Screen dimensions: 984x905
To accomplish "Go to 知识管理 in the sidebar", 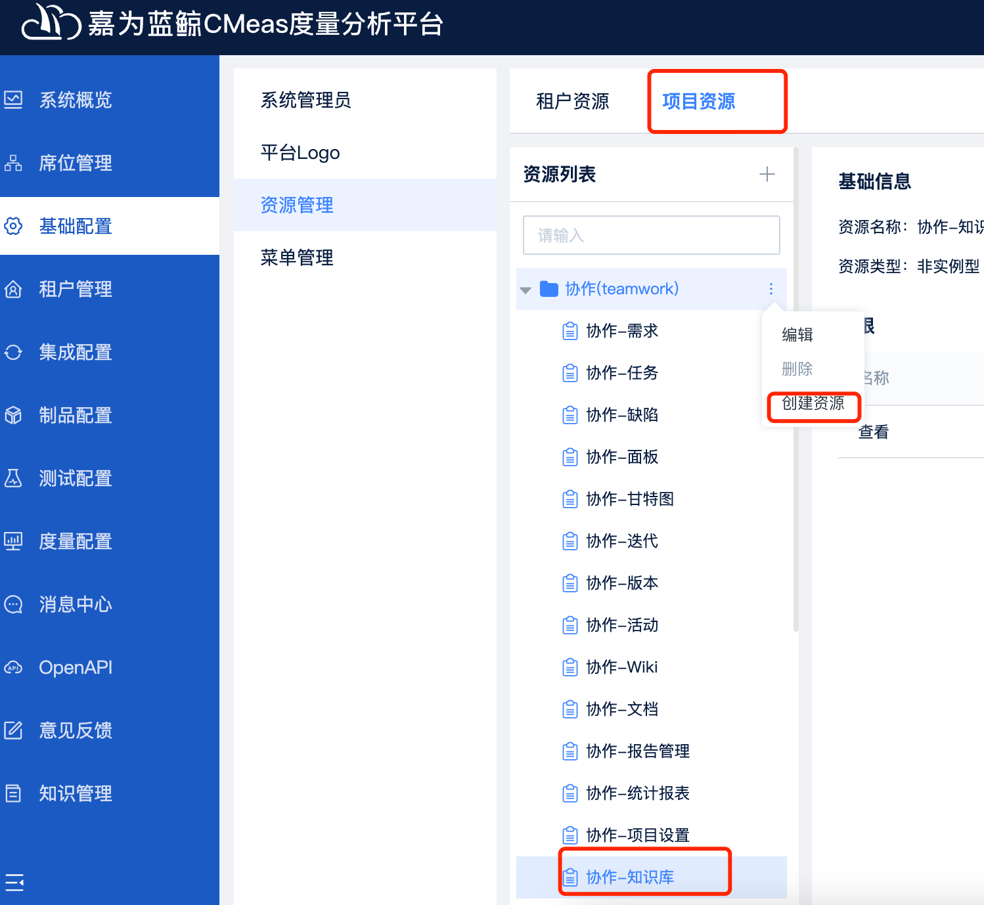I will (x=110, y=793).
